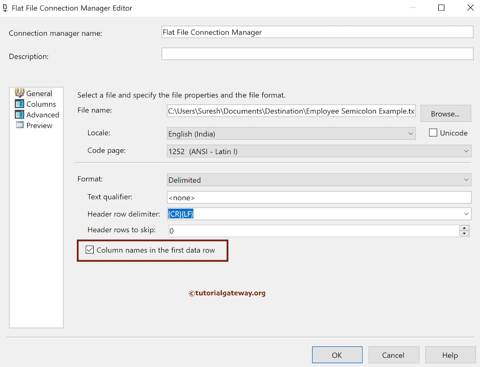
Task: Open Help for this dialog
Action: point(450,355)
